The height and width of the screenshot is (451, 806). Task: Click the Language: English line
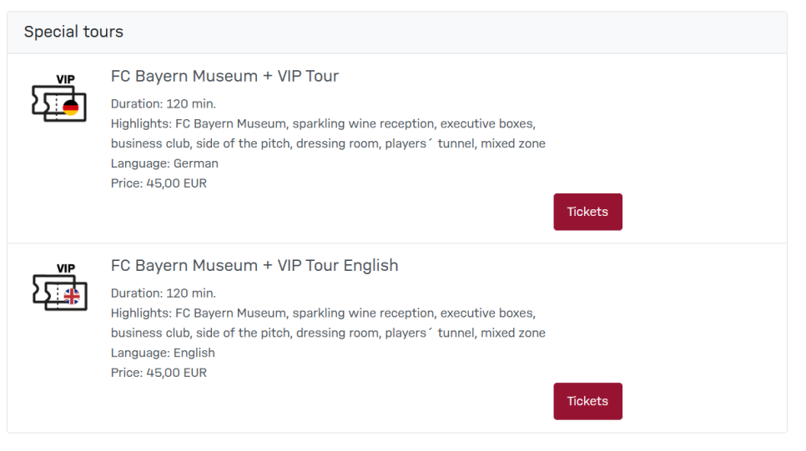(x=163, y=353)
